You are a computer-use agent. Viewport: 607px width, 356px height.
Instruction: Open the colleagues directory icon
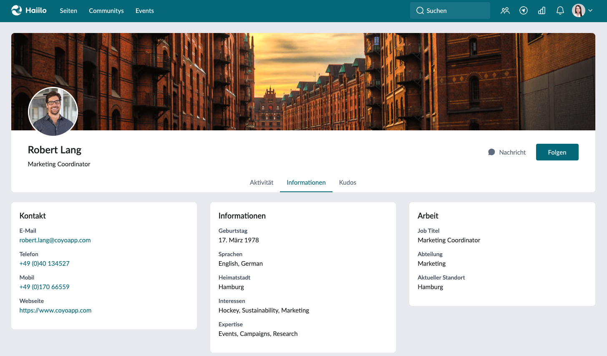coord(505,11)
